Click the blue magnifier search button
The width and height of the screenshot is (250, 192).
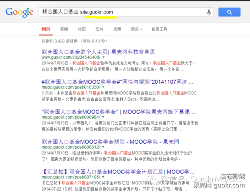(x=229, y=12)
